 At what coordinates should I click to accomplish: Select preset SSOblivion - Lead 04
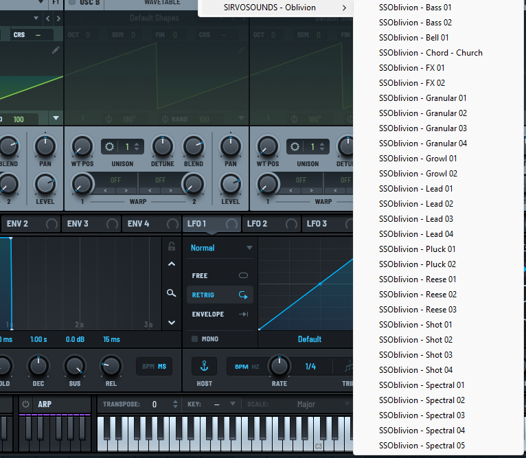coord(416,234)
